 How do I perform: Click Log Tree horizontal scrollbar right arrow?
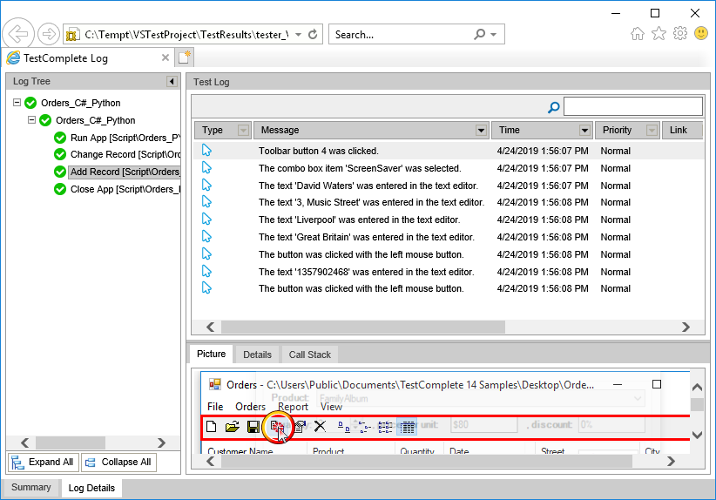click(161, 443)
